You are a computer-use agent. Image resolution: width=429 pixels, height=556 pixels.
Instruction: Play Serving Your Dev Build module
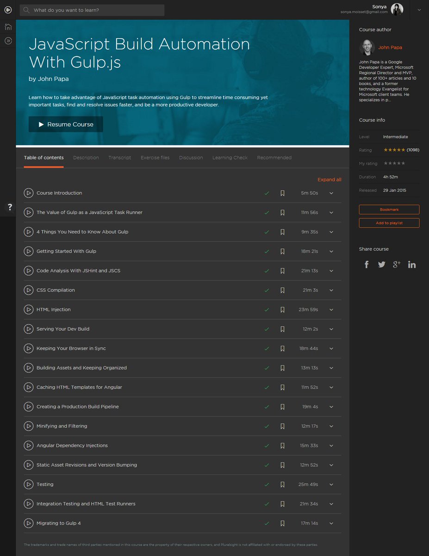click(x=29, y=329)
